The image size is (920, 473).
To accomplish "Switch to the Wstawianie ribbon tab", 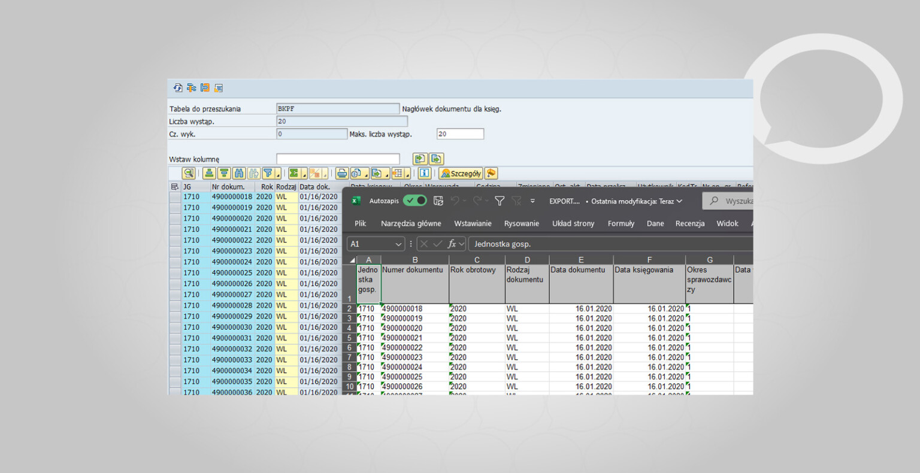I will (x=473, y=223).
